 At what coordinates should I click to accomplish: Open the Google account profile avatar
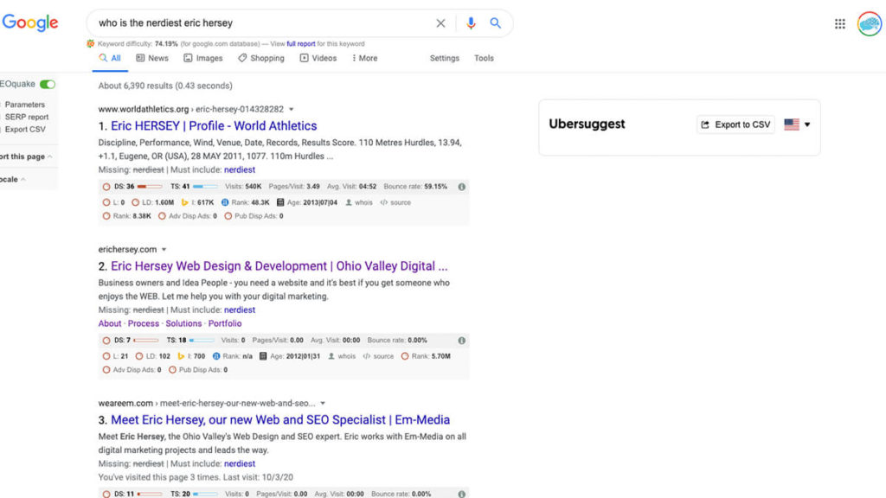(x=869, y=24)
